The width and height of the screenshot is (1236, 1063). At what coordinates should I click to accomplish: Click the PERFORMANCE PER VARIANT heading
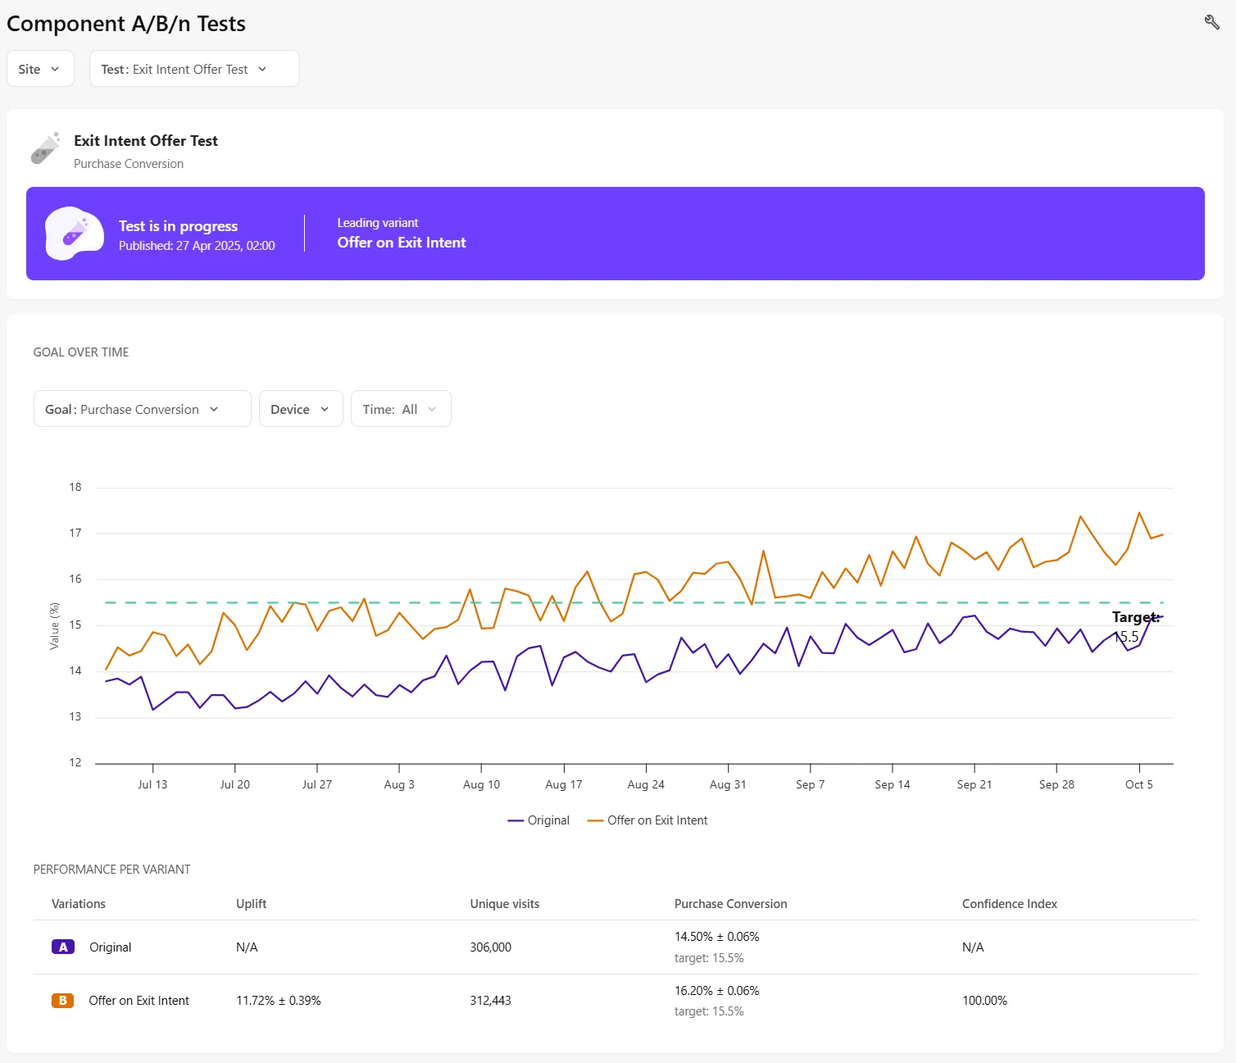click(111, 869)
